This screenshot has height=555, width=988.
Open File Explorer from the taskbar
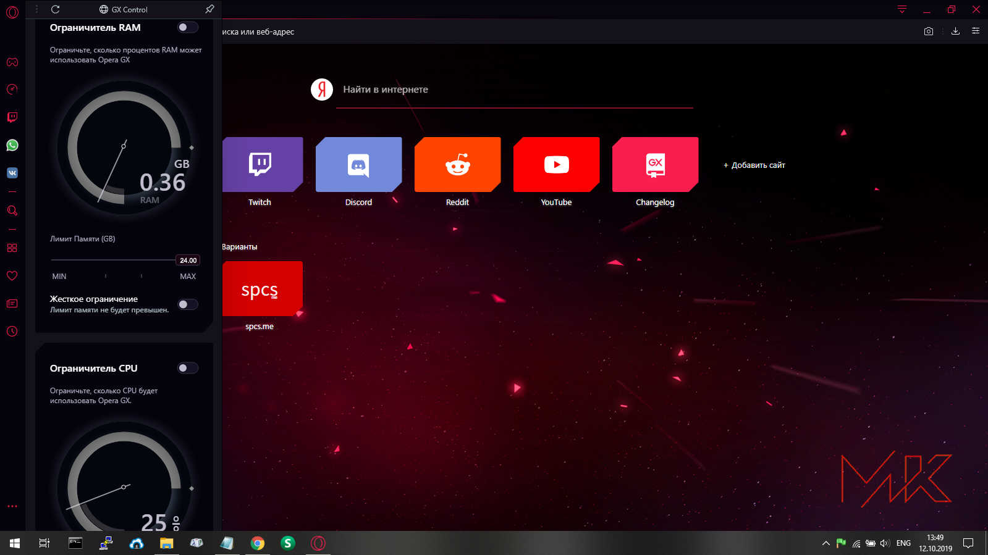tap(166, 543)
